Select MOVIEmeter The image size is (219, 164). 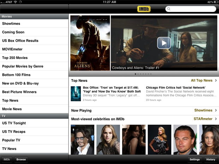coord(34,49)
